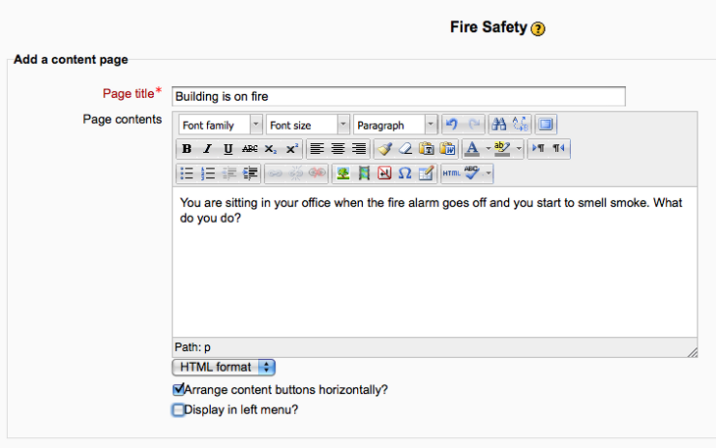Open the text color dropdown arrow
Image resolution: width=716 pixels, height=448 pixels.
click(x=487, y=149)
